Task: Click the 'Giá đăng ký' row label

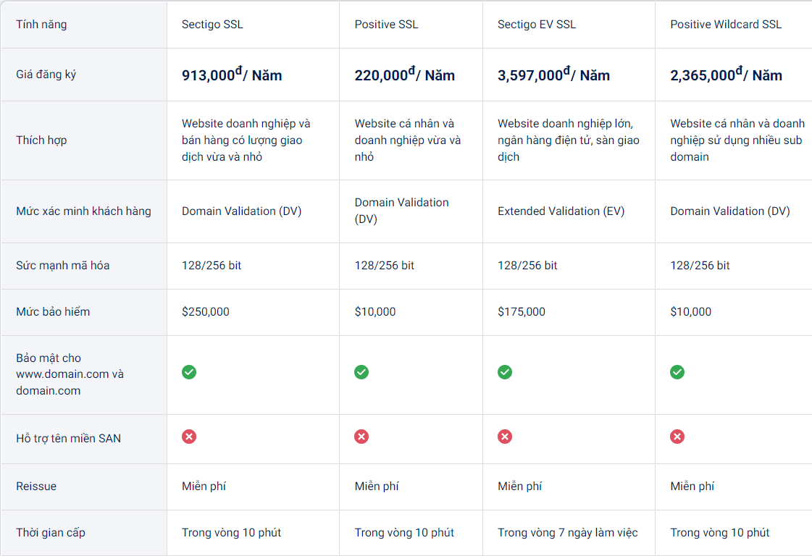Action: (x=46, y=75)
